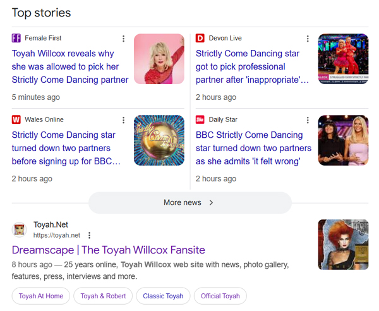Screen dimensions: 379x311
Task: Click the Wales Online red W icon
Action: (x=16, y=119)
